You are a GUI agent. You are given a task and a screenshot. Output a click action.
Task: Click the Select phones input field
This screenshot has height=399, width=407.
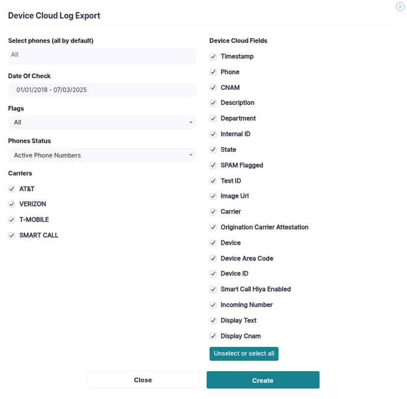[x=102, y=56]
